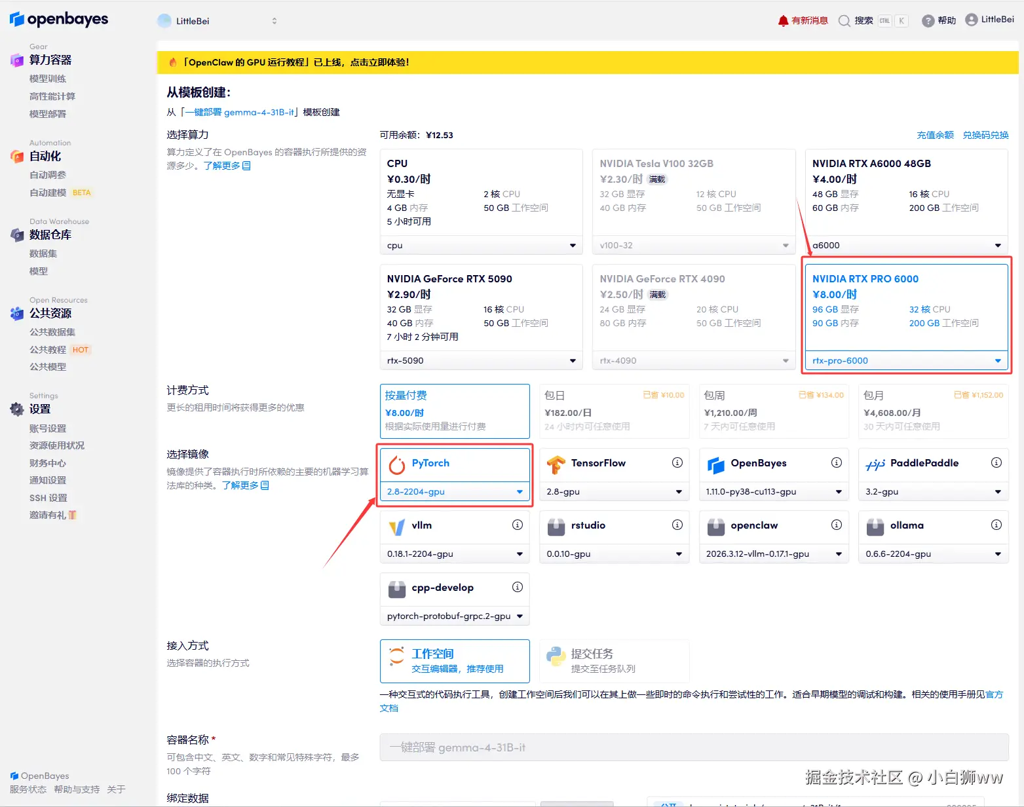The image size is (1024, 807).
Task: Click the search magnifier icon
Action: pos(844,21)
